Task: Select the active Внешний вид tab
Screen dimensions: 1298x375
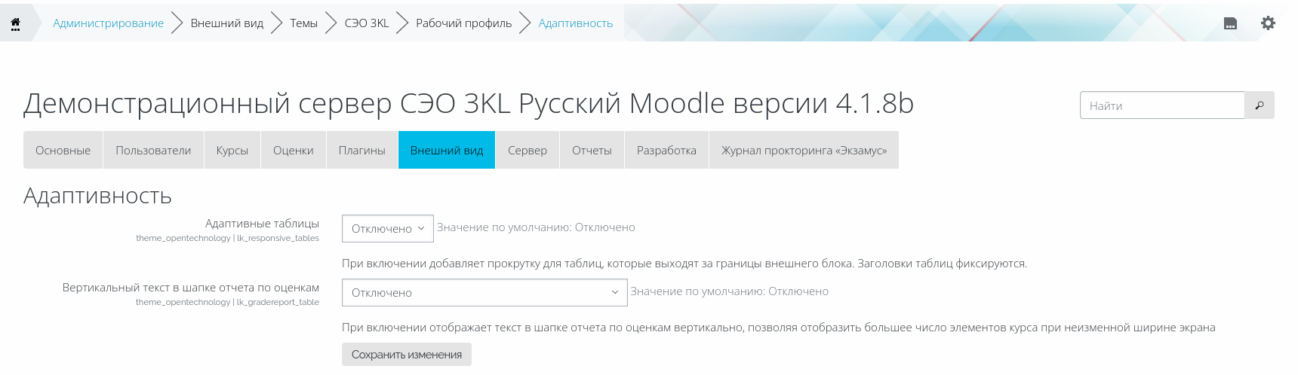Action: 447,150
